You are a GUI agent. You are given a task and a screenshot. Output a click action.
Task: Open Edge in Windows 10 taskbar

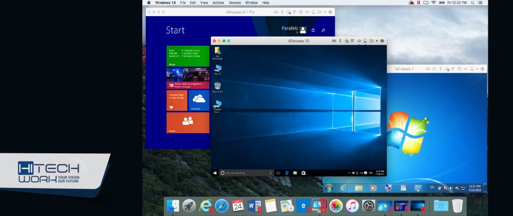(x=287, y=173)
